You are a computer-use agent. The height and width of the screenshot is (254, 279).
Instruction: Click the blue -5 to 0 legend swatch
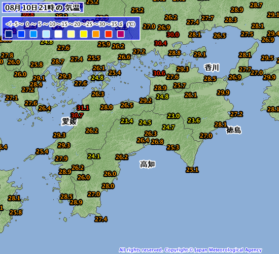pyautogui.click(x=21, y=34)
